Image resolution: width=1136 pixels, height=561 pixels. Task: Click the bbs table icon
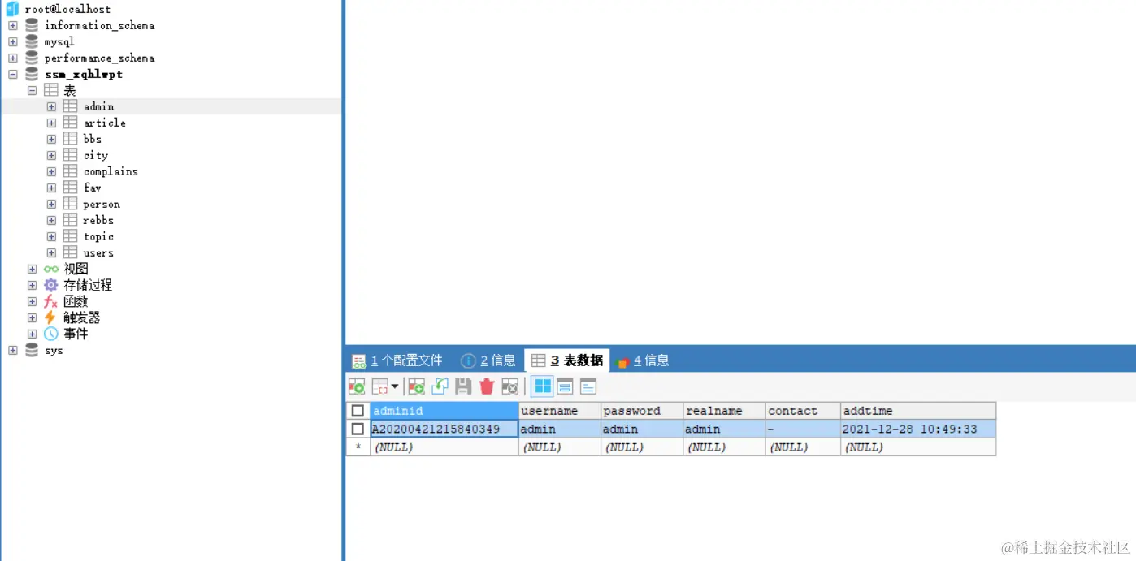click(x=71, y=139)
